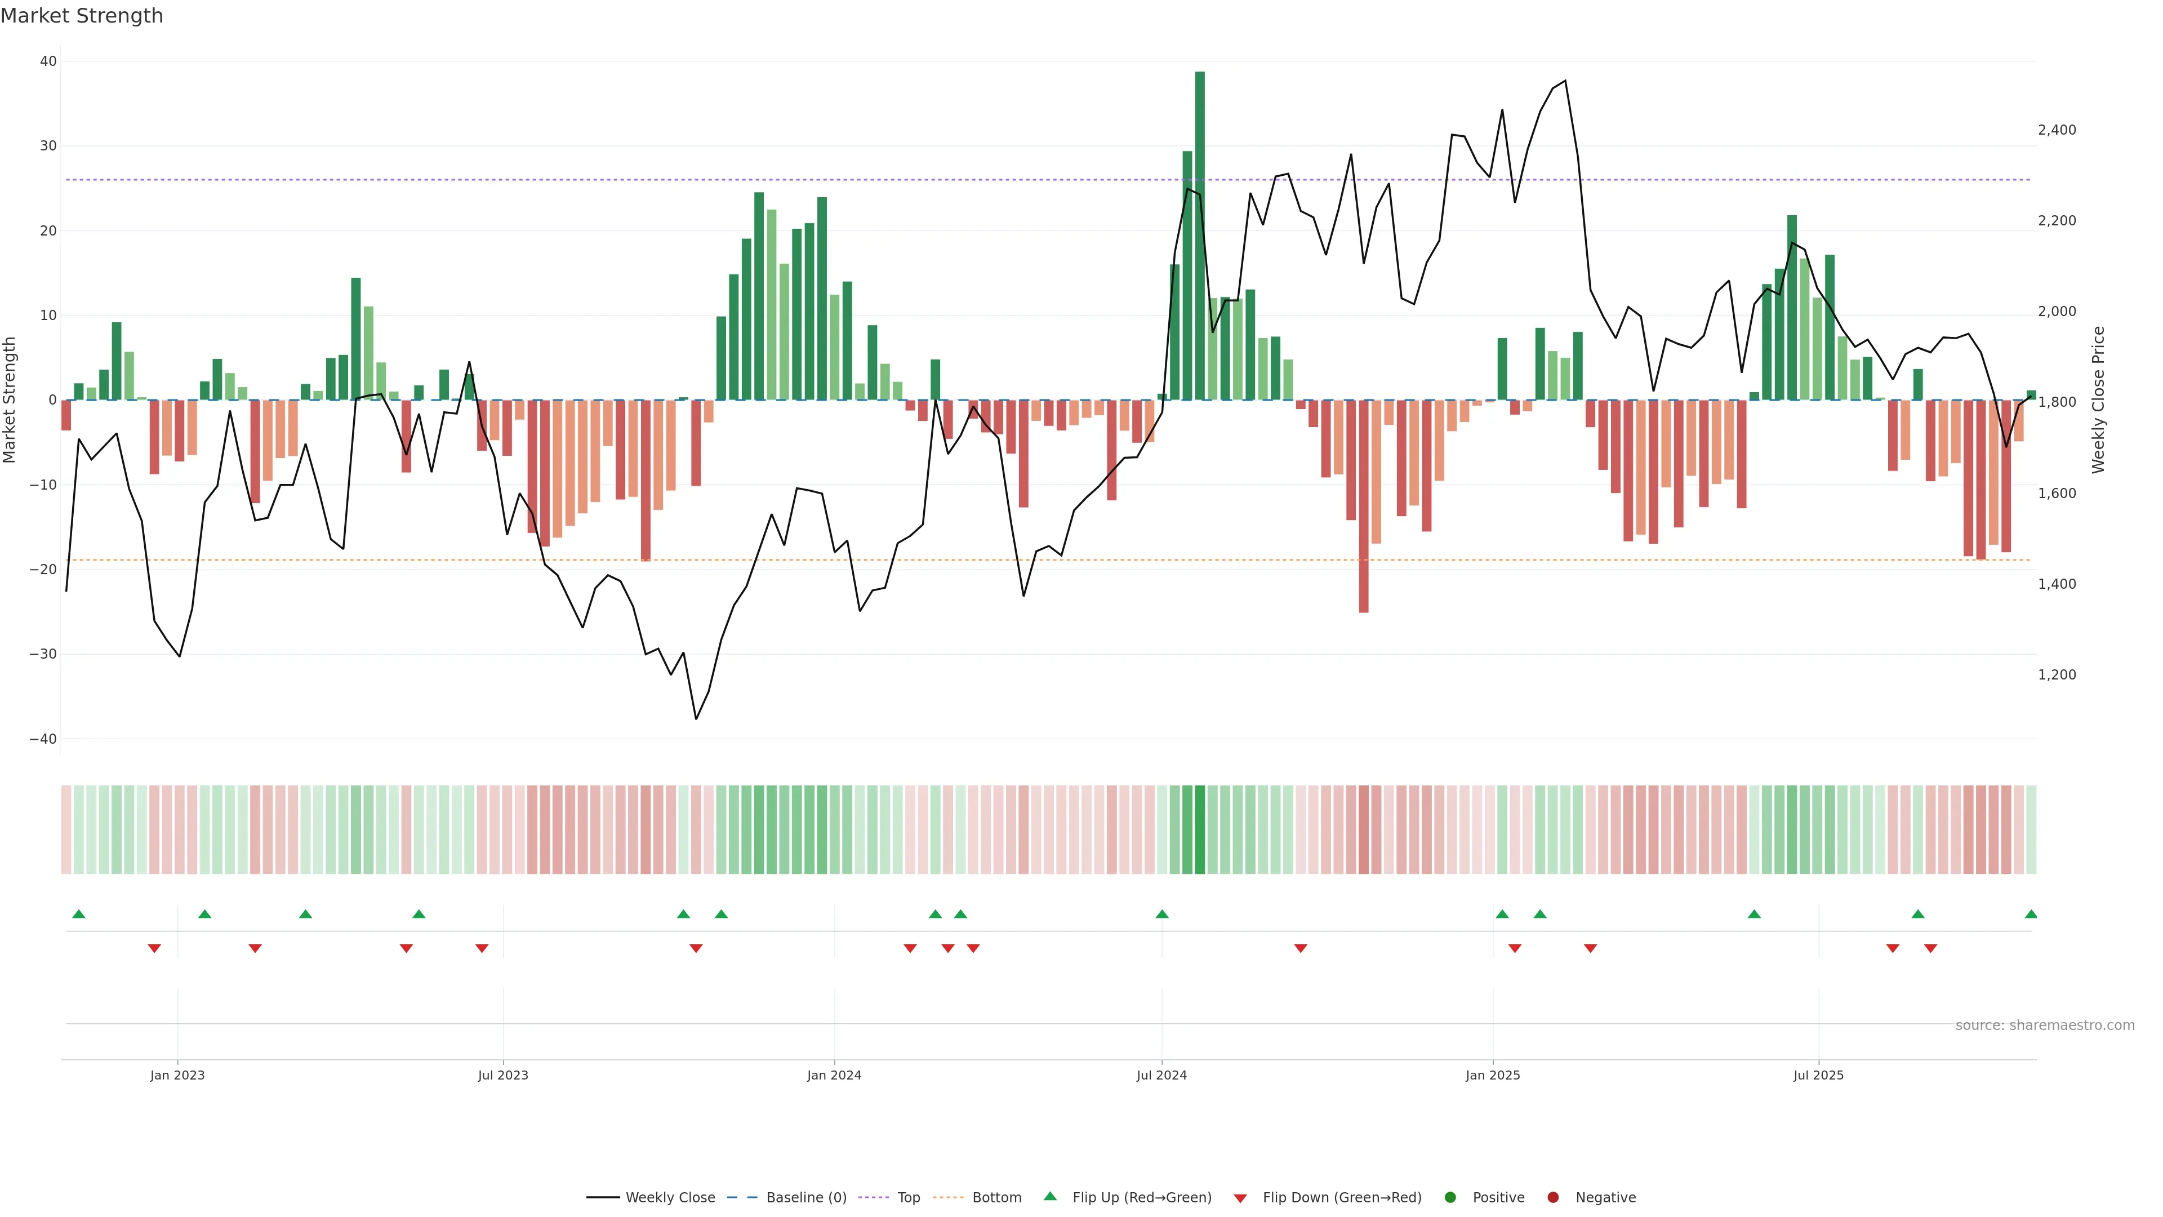
Task: Click the Negative red circle legend icon
Action: pyautogui.click(x=1552, y=1198)
